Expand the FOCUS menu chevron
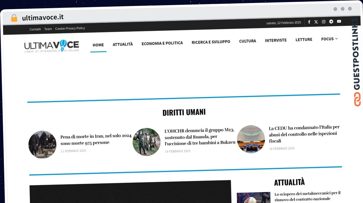The height and width of the screenshot is (203, 363). 336,39
